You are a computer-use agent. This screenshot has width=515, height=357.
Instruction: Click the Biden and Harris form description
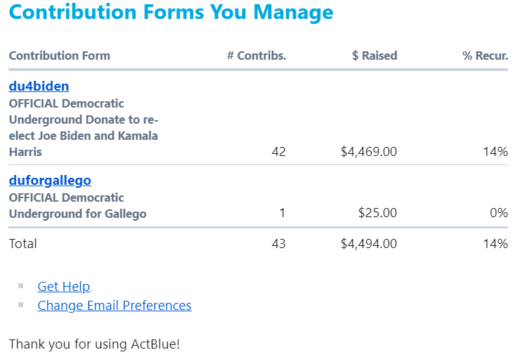(84, 127)
